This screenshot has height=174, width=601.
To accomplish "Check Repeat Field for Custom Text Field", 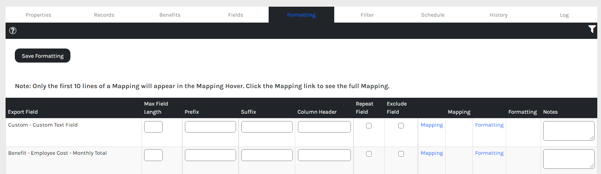I will click(369, 126).
